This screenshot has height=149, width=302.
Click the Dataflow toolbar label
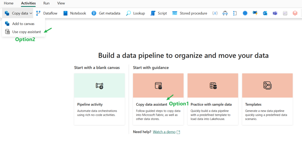pos(50,13)
